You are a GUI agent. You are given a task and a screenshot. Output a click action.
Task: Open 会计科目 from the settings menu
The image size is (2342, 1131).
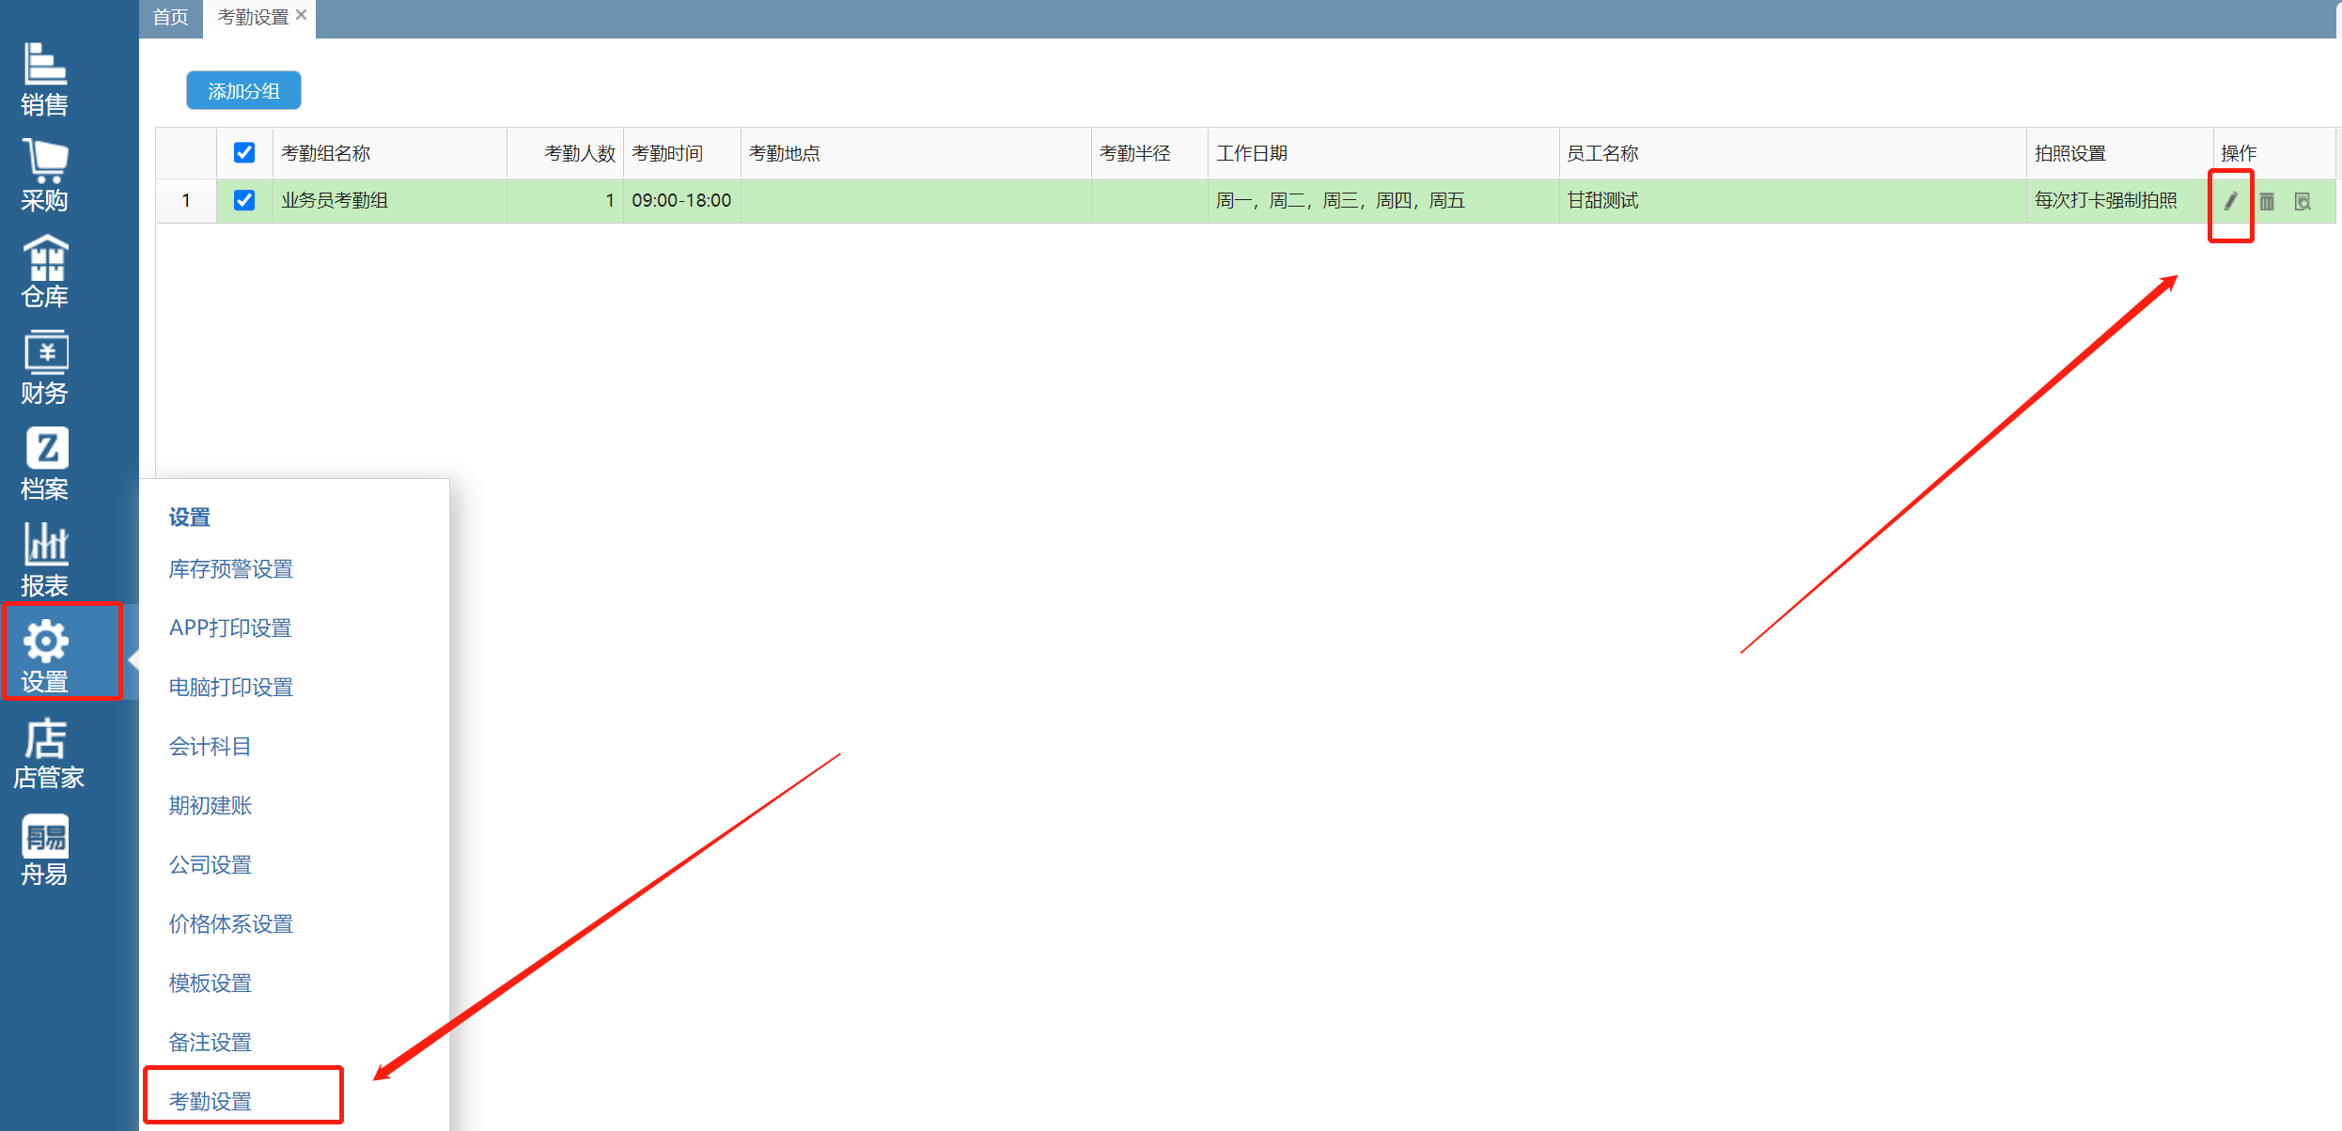pyautogui.click(x=210, y=746)
